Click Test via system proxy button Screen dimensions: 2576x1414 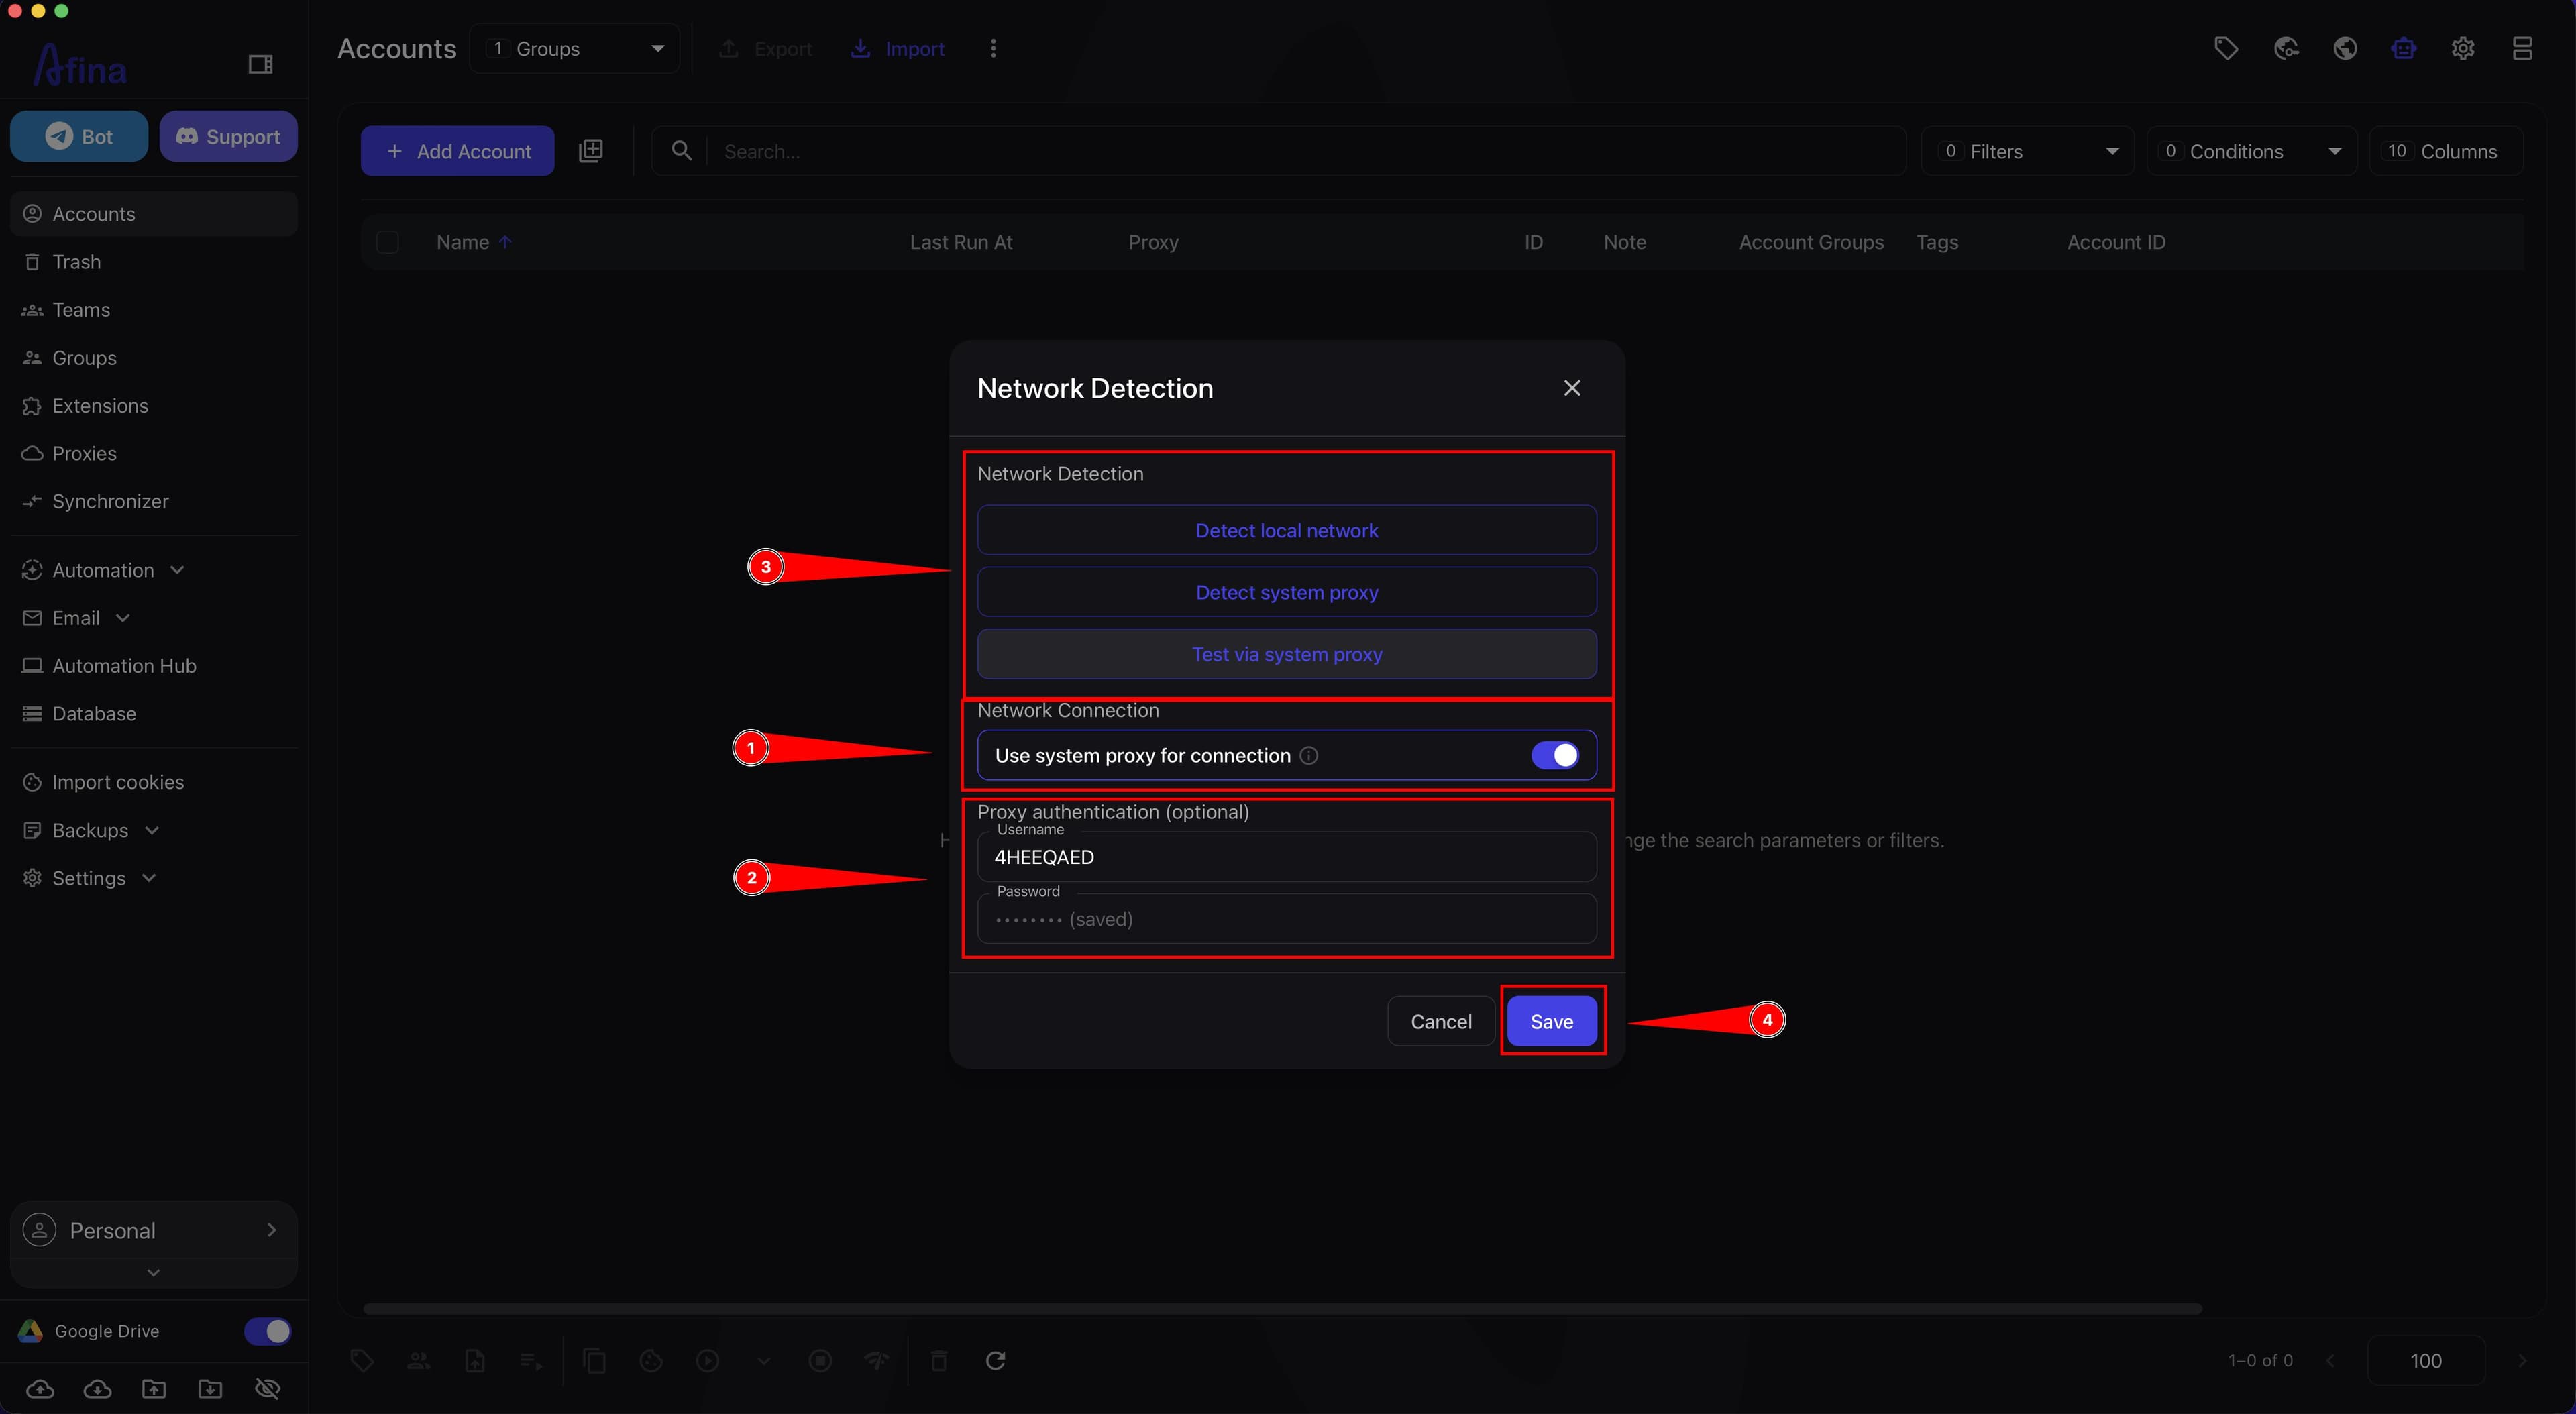pyautogui.click(x=1287, y=654)
